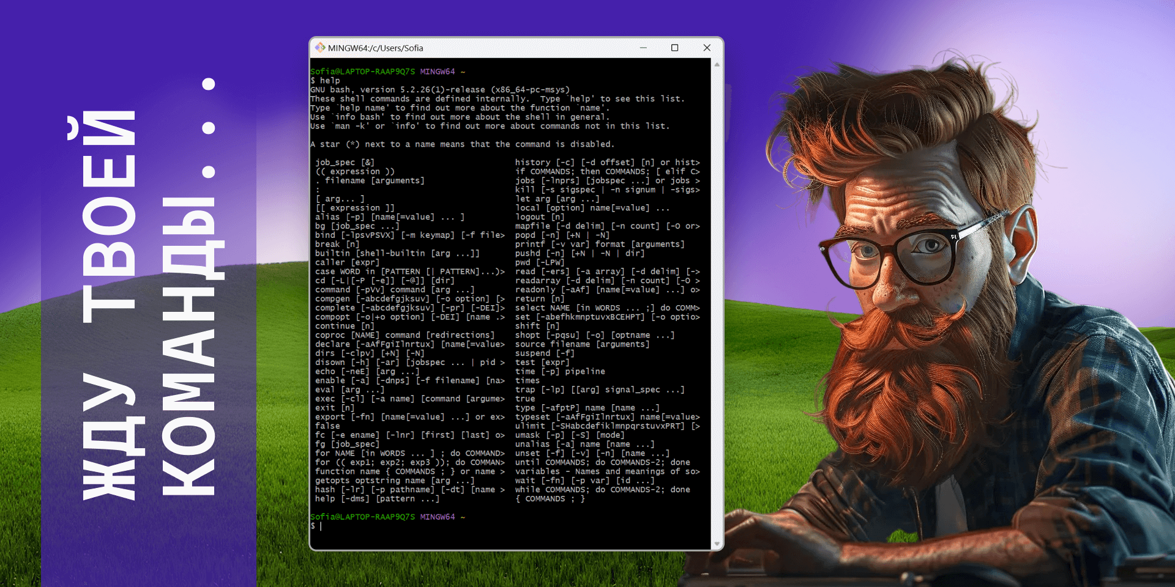The width and height of the screenshot is (1175, 587).
Task: Close the MINGW64 terminal window
Action: 707,48
